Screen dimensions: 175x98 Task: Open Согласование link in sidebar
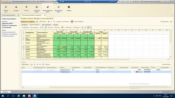pyautogui.click(x=7, y=27)
